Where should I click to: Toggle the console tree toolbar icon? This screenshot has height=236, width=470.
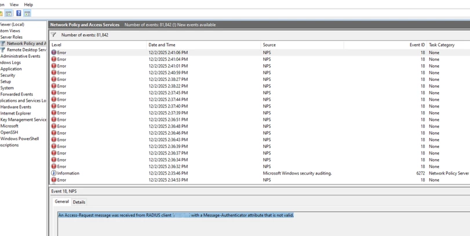9,13
